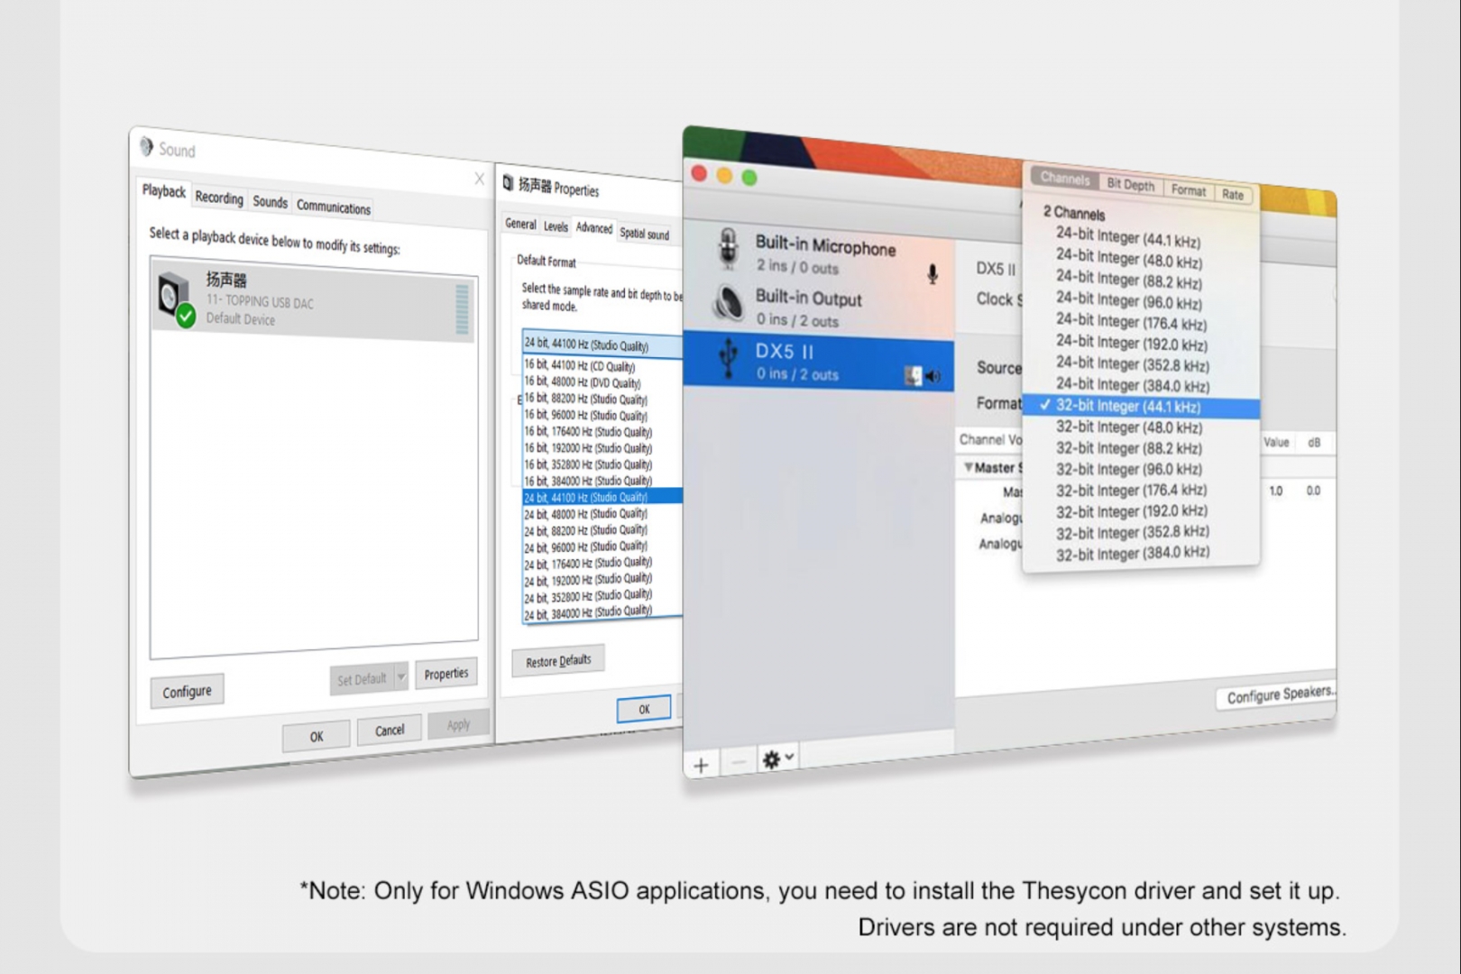Image resolution: width=1461 pixels, height=974 pixels.
Task: Select the DX5 II device row
Action: coord(818,361)
